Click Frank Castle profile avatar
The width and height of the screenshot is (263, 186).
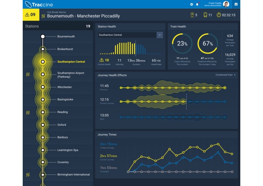point(226,5)
